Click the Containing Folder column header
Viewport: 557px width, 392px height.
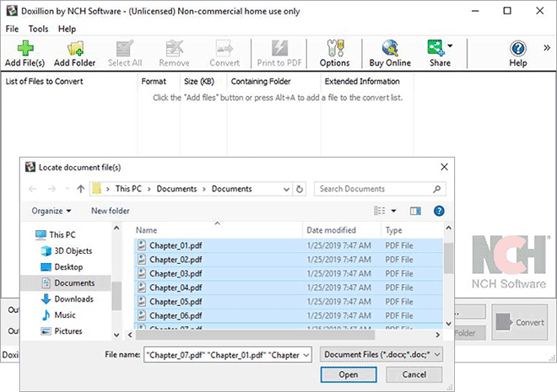[274, 81]
